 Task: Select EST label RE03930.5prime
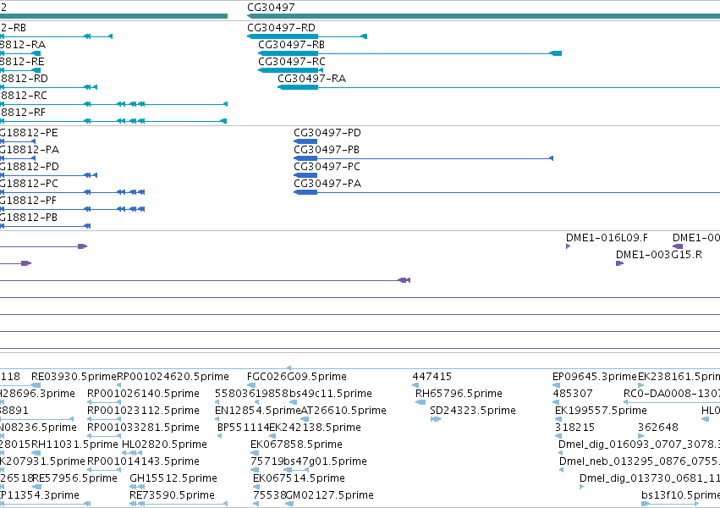tap(74, 377)
